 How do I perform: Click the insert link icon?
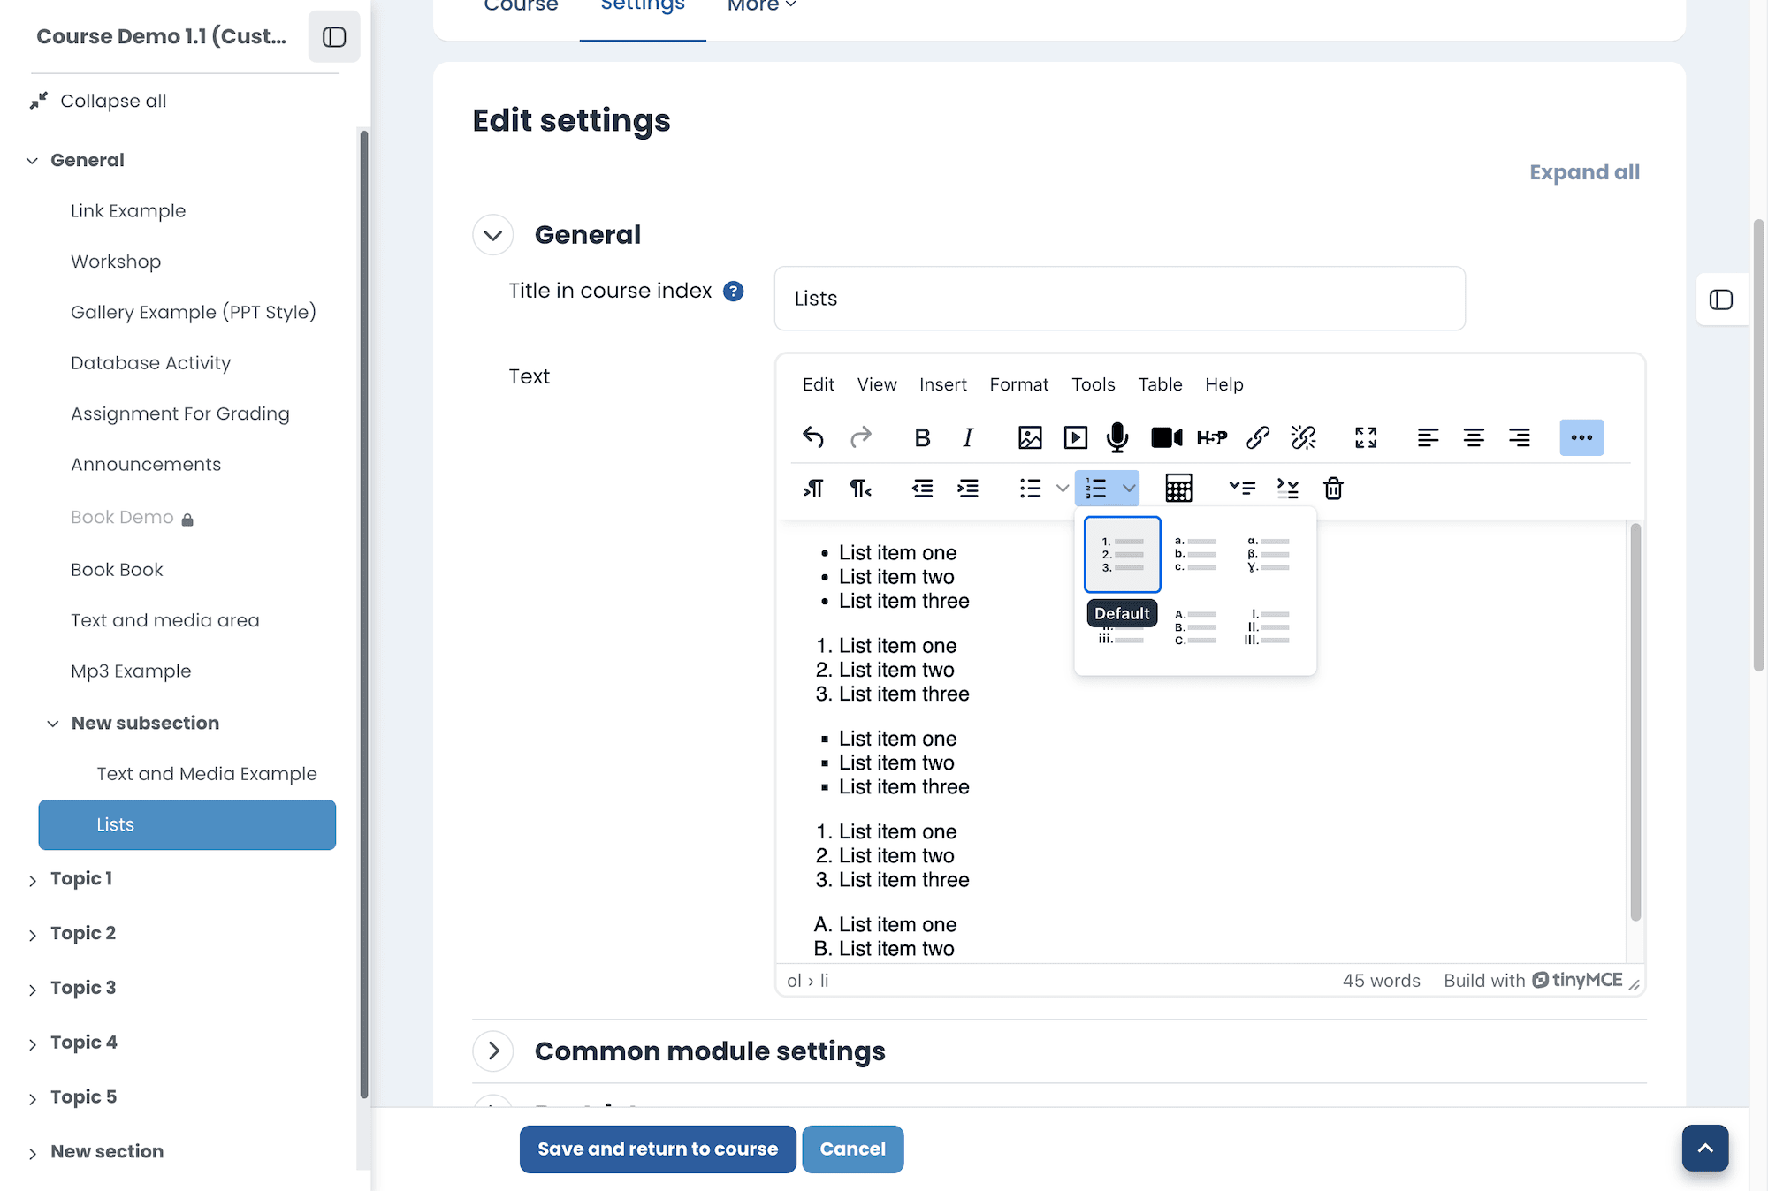[x=1258, y=437]
